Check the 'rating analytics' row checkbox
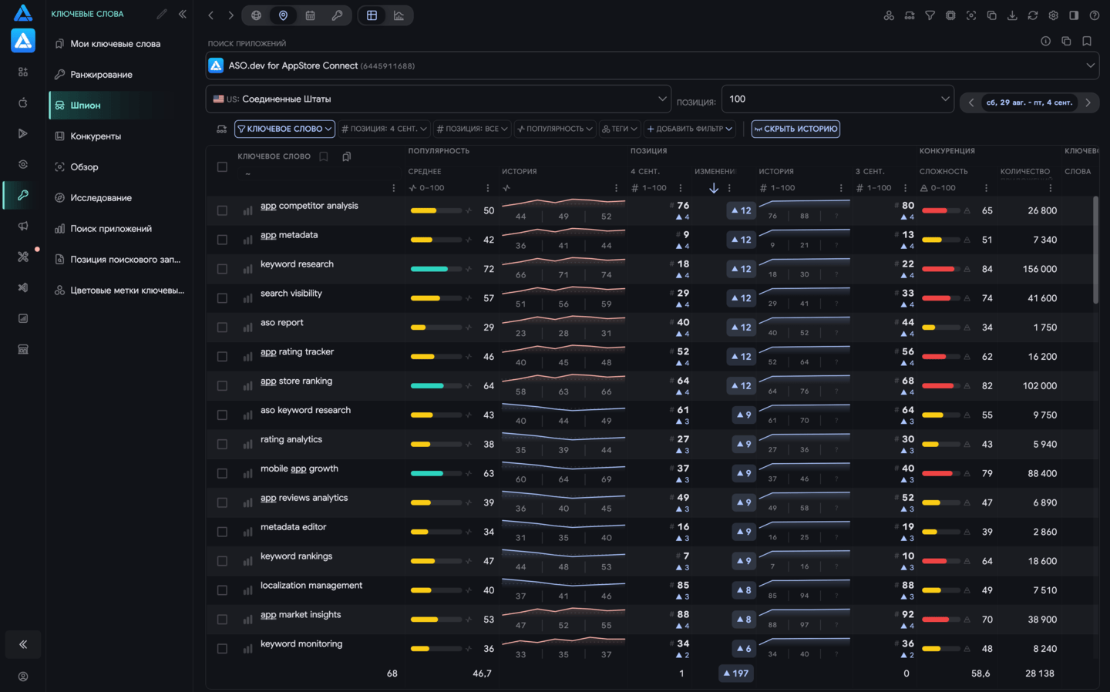Viewport: 1110px width, 692px height. point(222,445)
